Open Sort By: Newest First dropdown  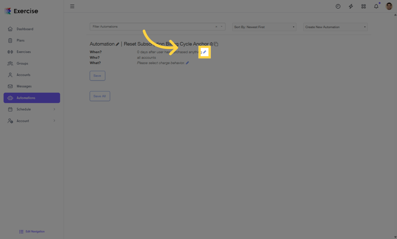tap(264, 27)
